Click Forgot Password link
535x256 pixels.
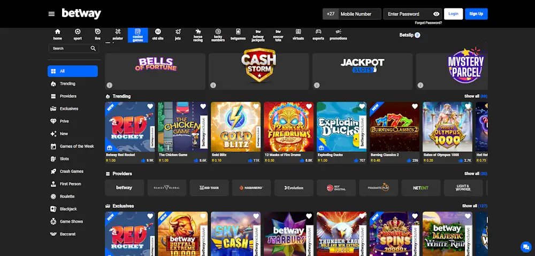[428, 23]
